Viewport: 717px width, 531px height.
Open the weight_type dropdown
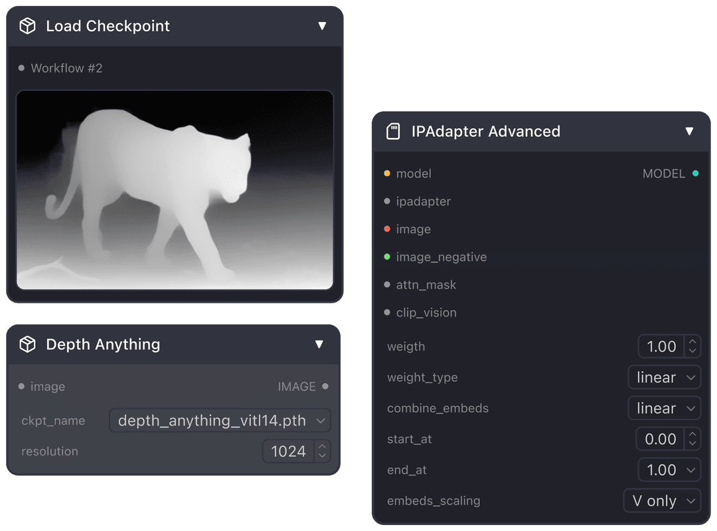click(x=664, y=377)
